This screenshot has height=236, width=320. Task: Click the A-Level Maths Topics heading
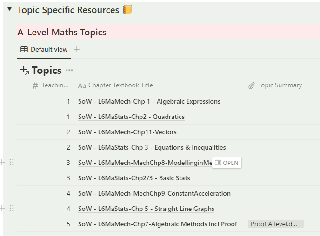[x=62, y=32]
